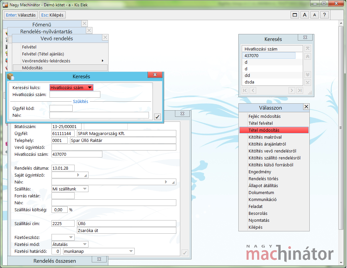Choose Kitöltés szállító rendelésről option
The width and height of the screenshot is (347, 268).
tap(274, 158)
